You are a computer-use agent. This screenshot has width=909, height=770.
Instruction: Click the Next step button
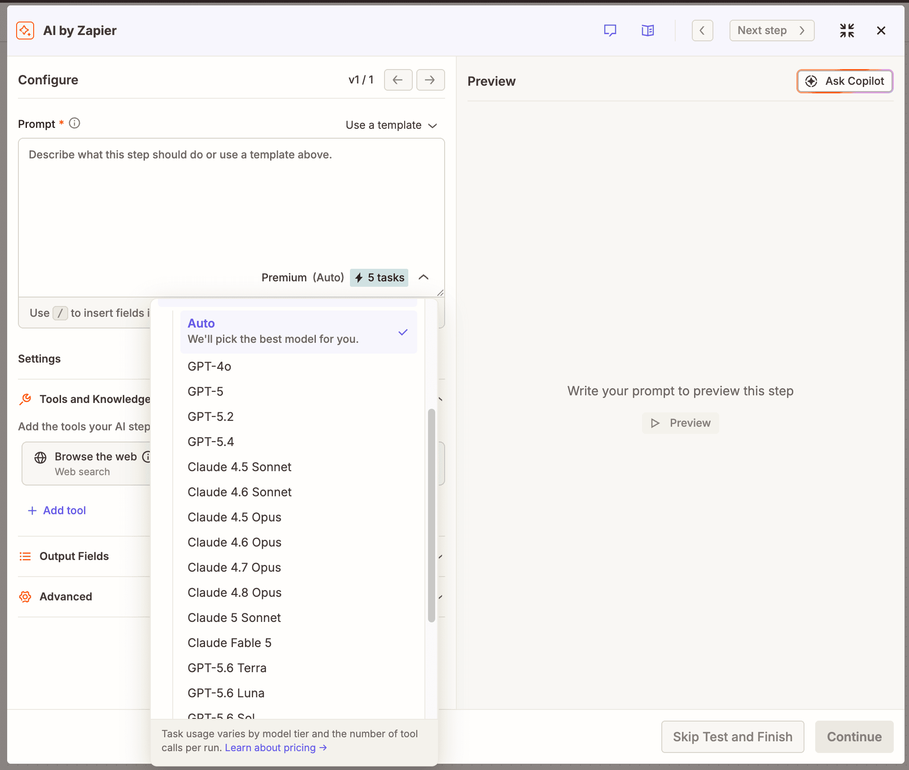coord(772,31)
